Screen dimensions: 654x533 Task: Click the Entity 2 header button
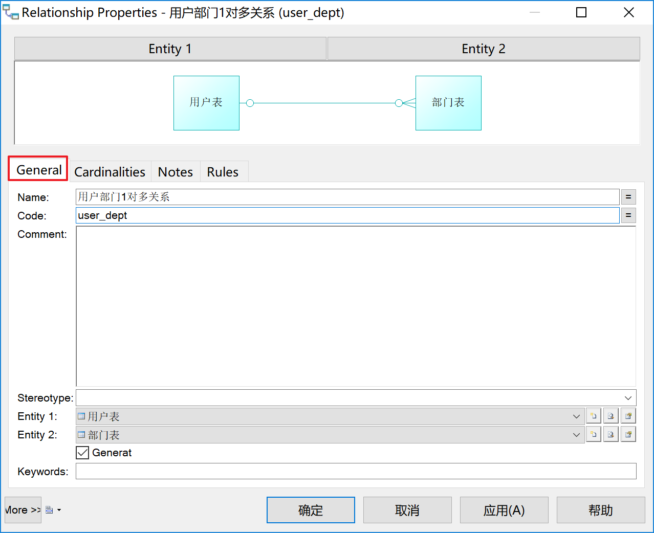point(484,49)
